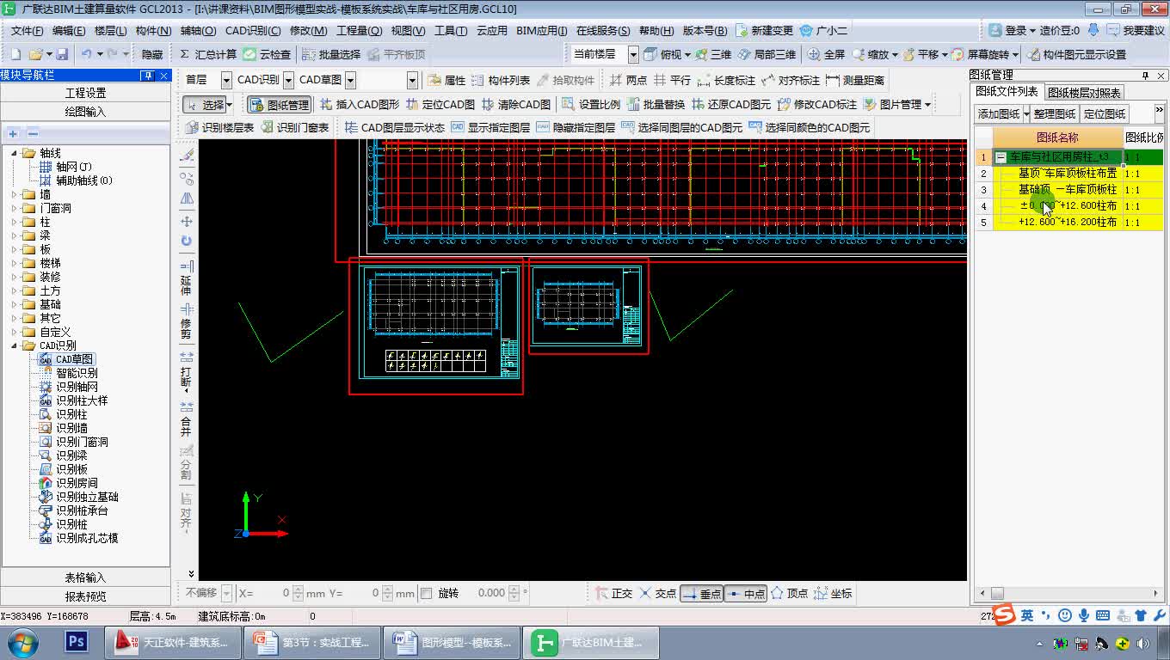Open 文件(F) menu

pyautogui.click(x=27, y=30)
